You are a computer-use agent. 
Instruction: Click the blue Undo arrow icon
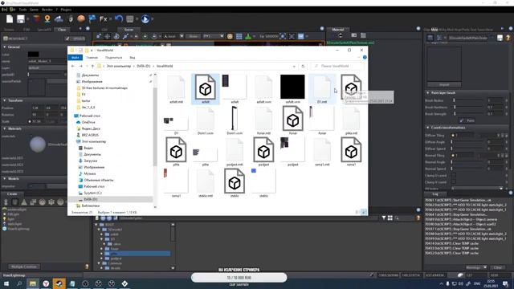(119, 19)
